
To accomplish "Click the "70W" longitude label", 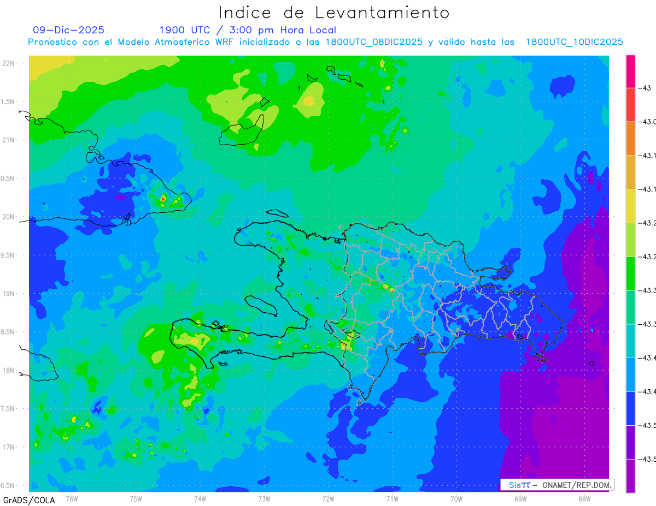I will 456,499.
